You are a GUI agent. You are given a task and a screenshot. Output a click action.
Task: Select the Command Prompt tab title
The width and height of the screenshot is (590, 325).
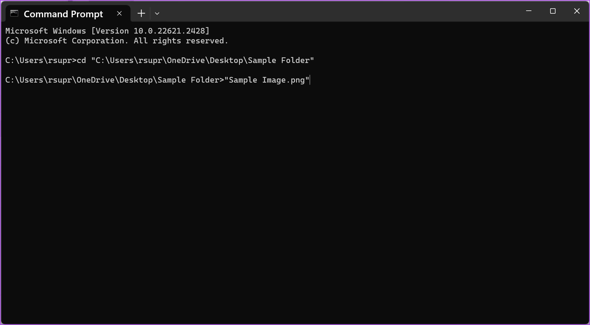point(63,14)
